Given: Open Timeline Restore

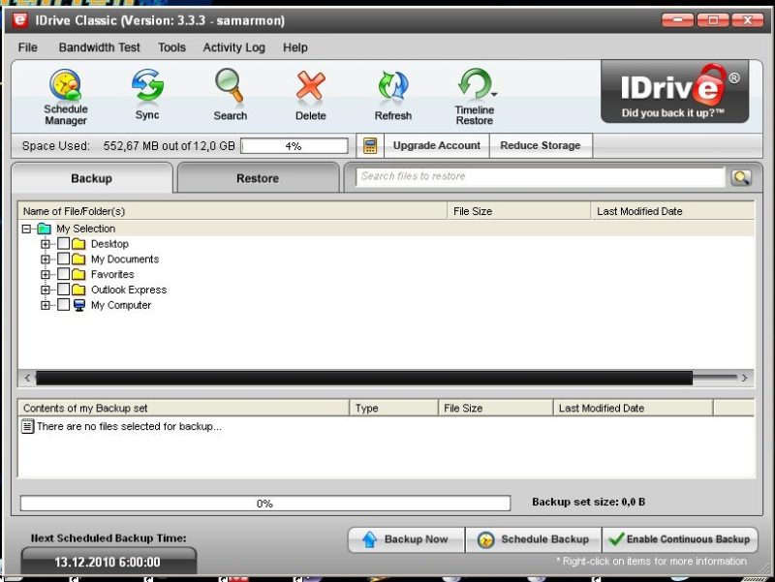Looking at the screenshot, I should point(475,96).
